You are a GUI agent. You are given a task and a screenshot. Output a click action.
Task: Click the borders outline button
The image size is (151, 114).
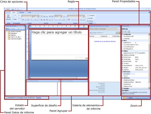click(64, 20)
